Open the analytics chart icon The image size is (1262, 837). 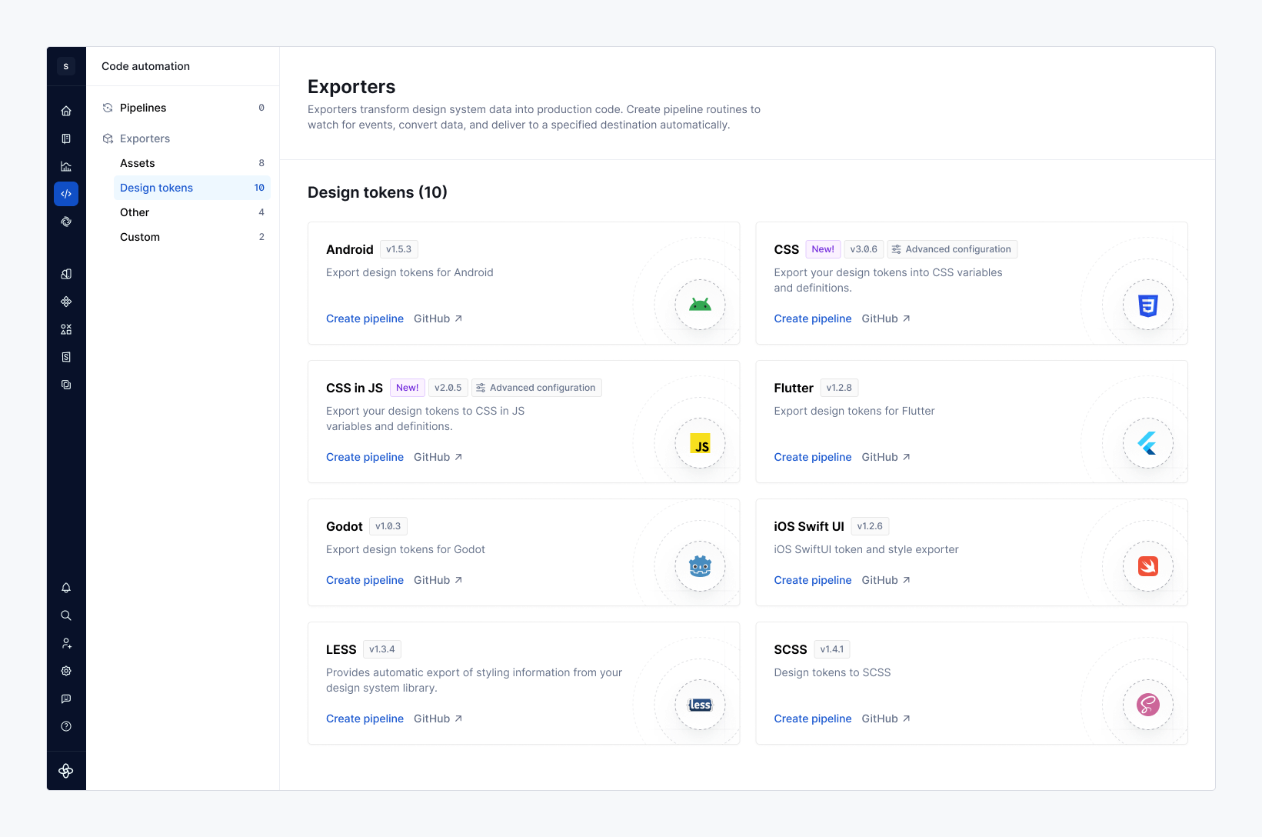coord(66,166)
